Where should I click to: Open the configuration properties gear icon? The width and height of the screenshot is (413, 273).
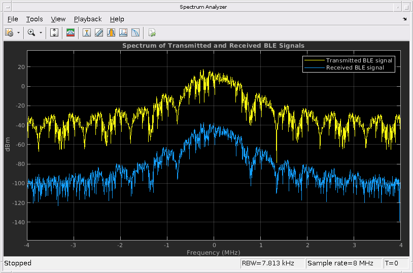pos(9,32)
